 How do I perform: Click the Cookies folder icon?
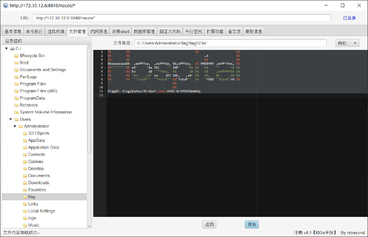coord(25,162)
